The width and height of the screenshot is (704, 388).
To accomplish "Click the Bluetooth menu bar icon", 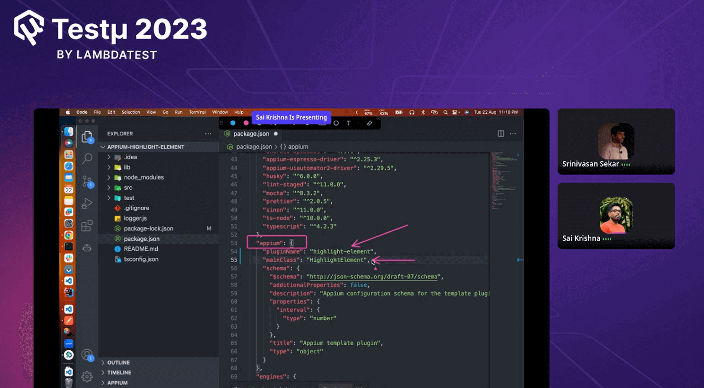I will [423, 113].
